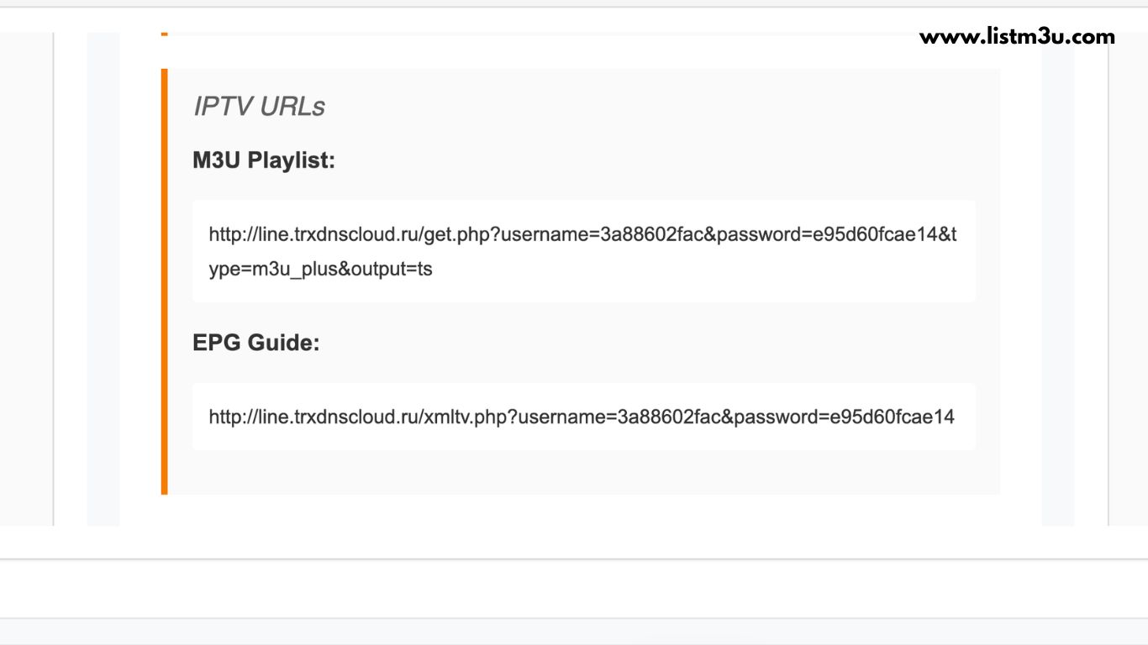Screen dimensions: 1148x645
Task: Click the "M3U Playlist:" label
Action: click(x=264, y=160)
